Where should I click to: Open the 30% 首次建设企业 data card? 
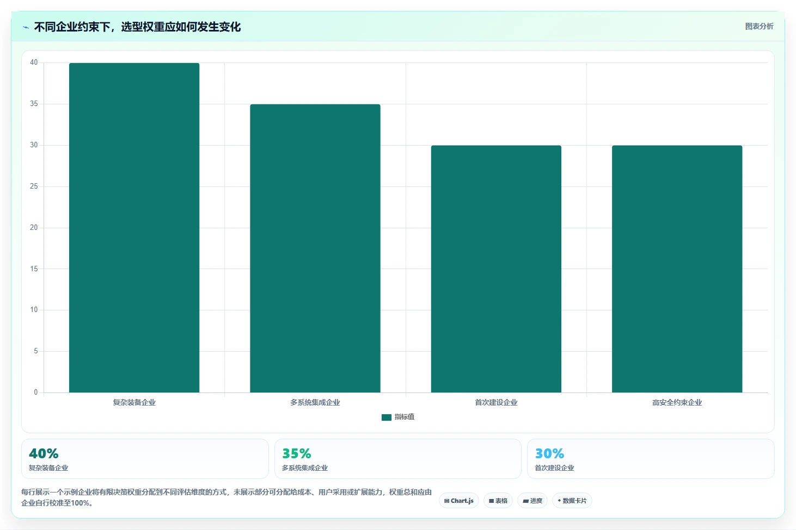pyautogui.click(x=651, y=459)
